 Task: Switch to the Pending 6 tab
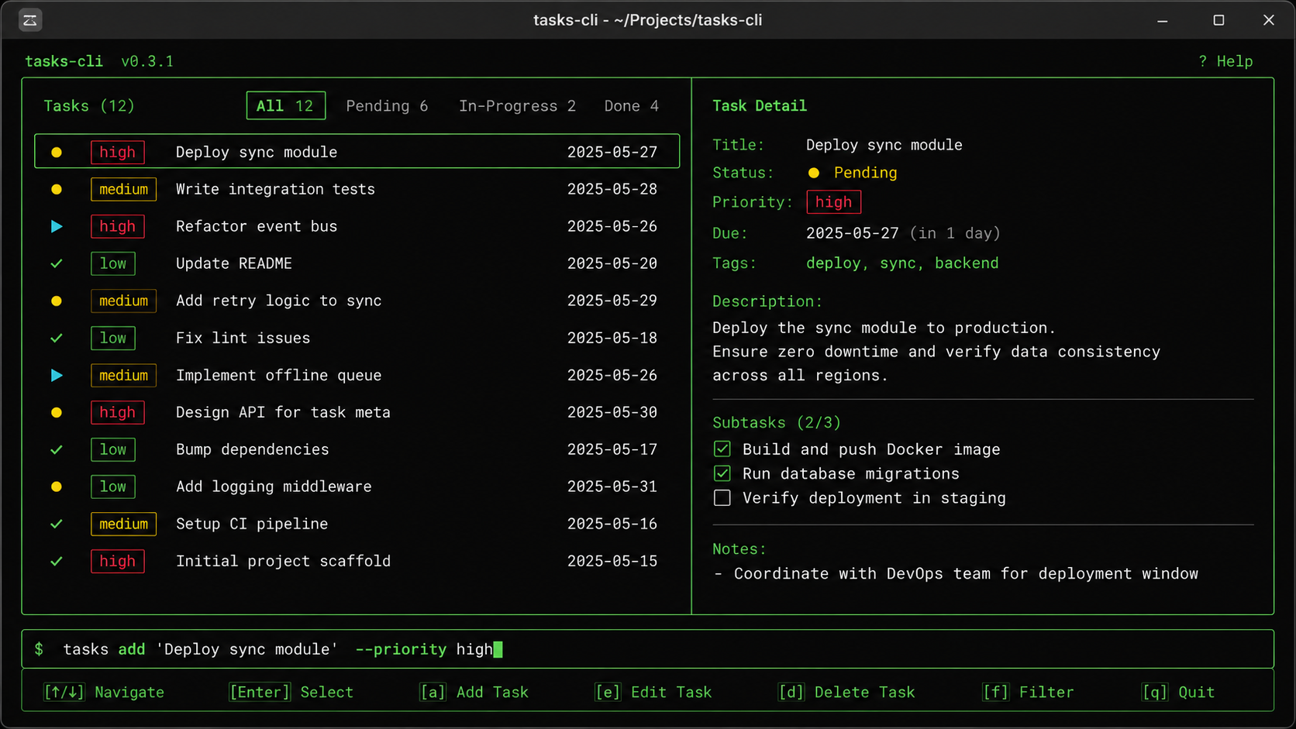(x=387, y=106)
